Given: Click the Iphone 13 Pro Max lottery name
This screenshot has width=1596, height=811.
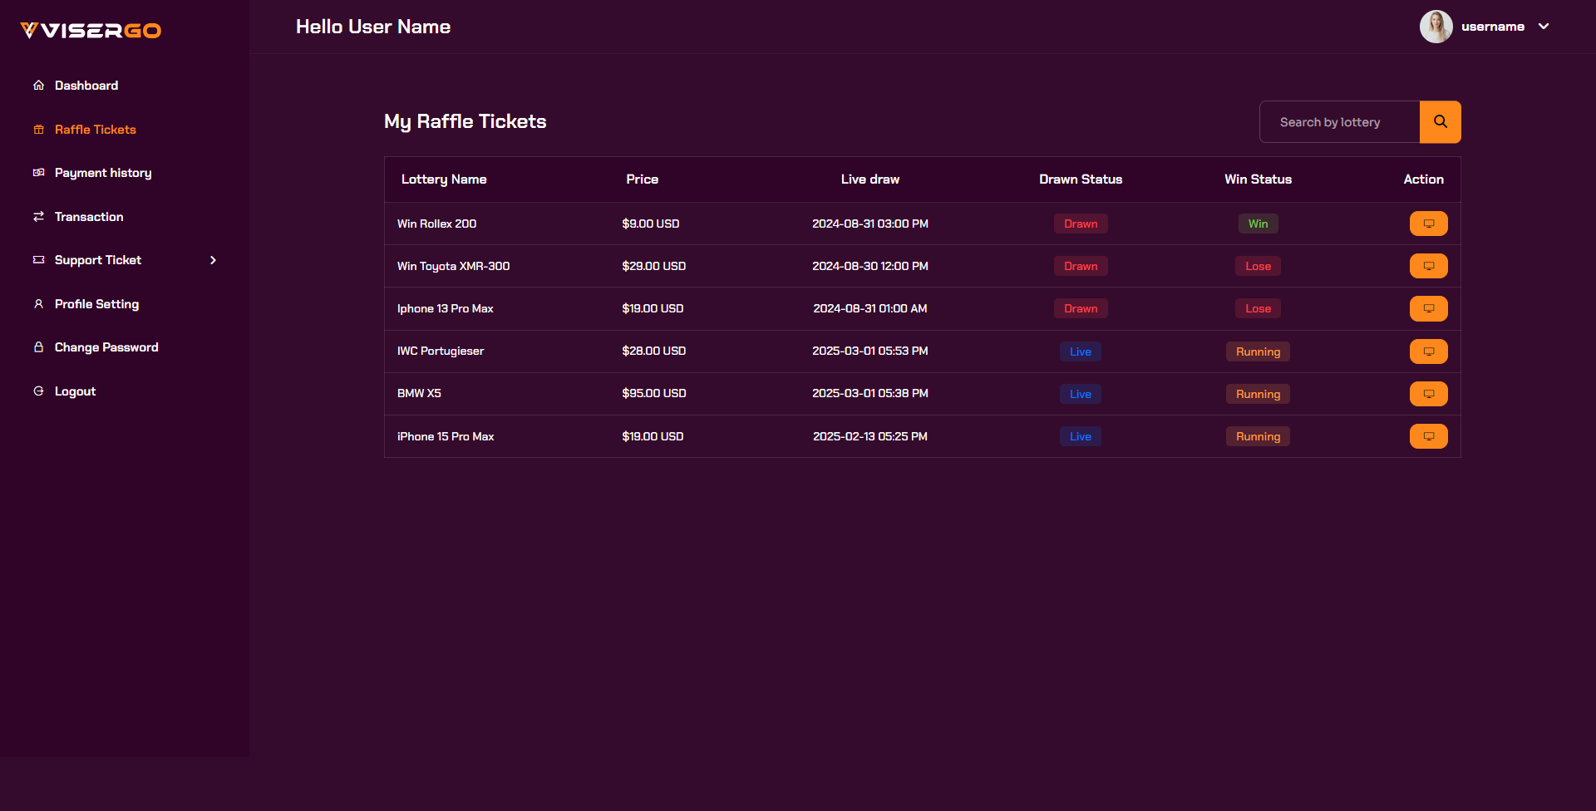Looking at the screenshot, I should pyautogui.click(x=446, y=308).
